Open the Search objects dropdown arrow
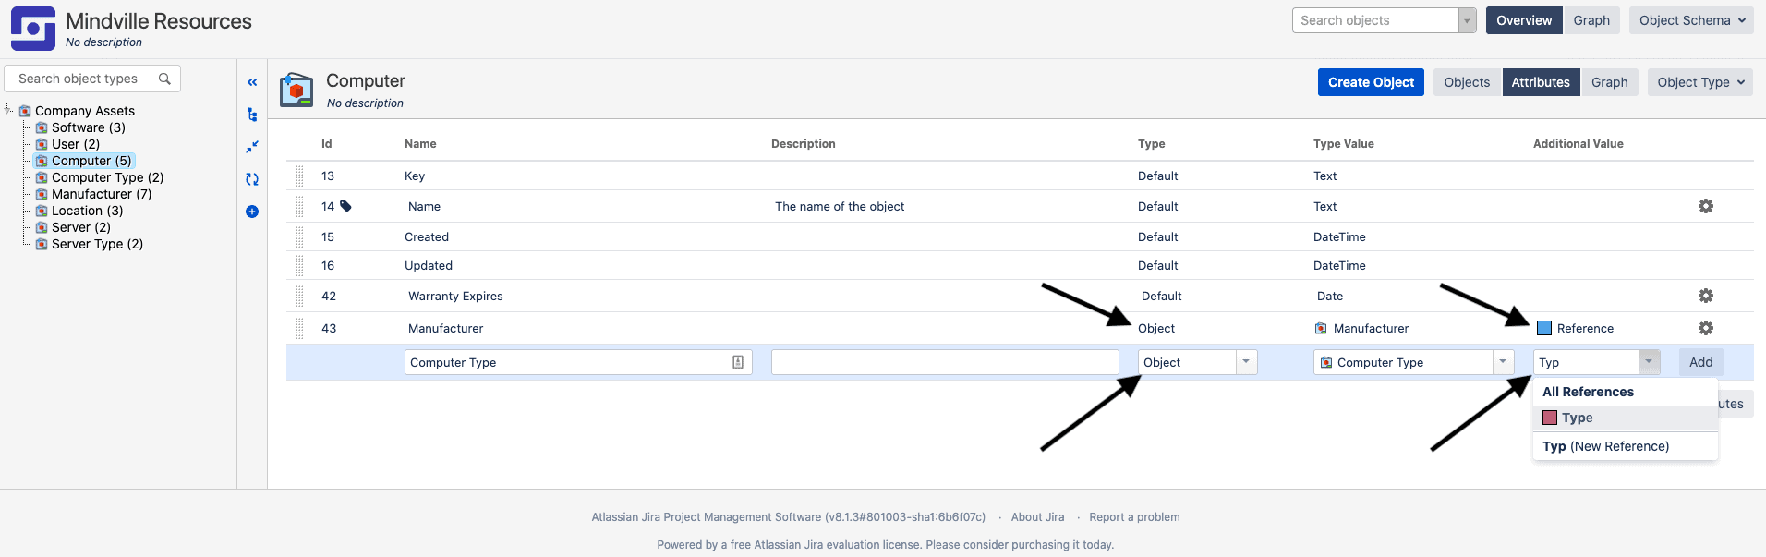The image size is (1766, 557). point(1468,20)
